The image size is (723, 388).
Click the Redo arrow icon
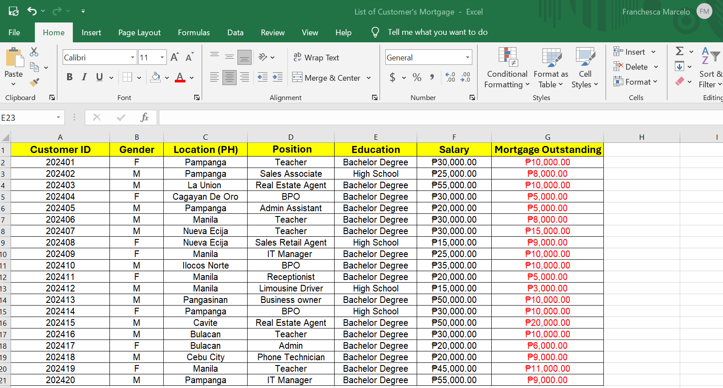(x=57, y=11)
